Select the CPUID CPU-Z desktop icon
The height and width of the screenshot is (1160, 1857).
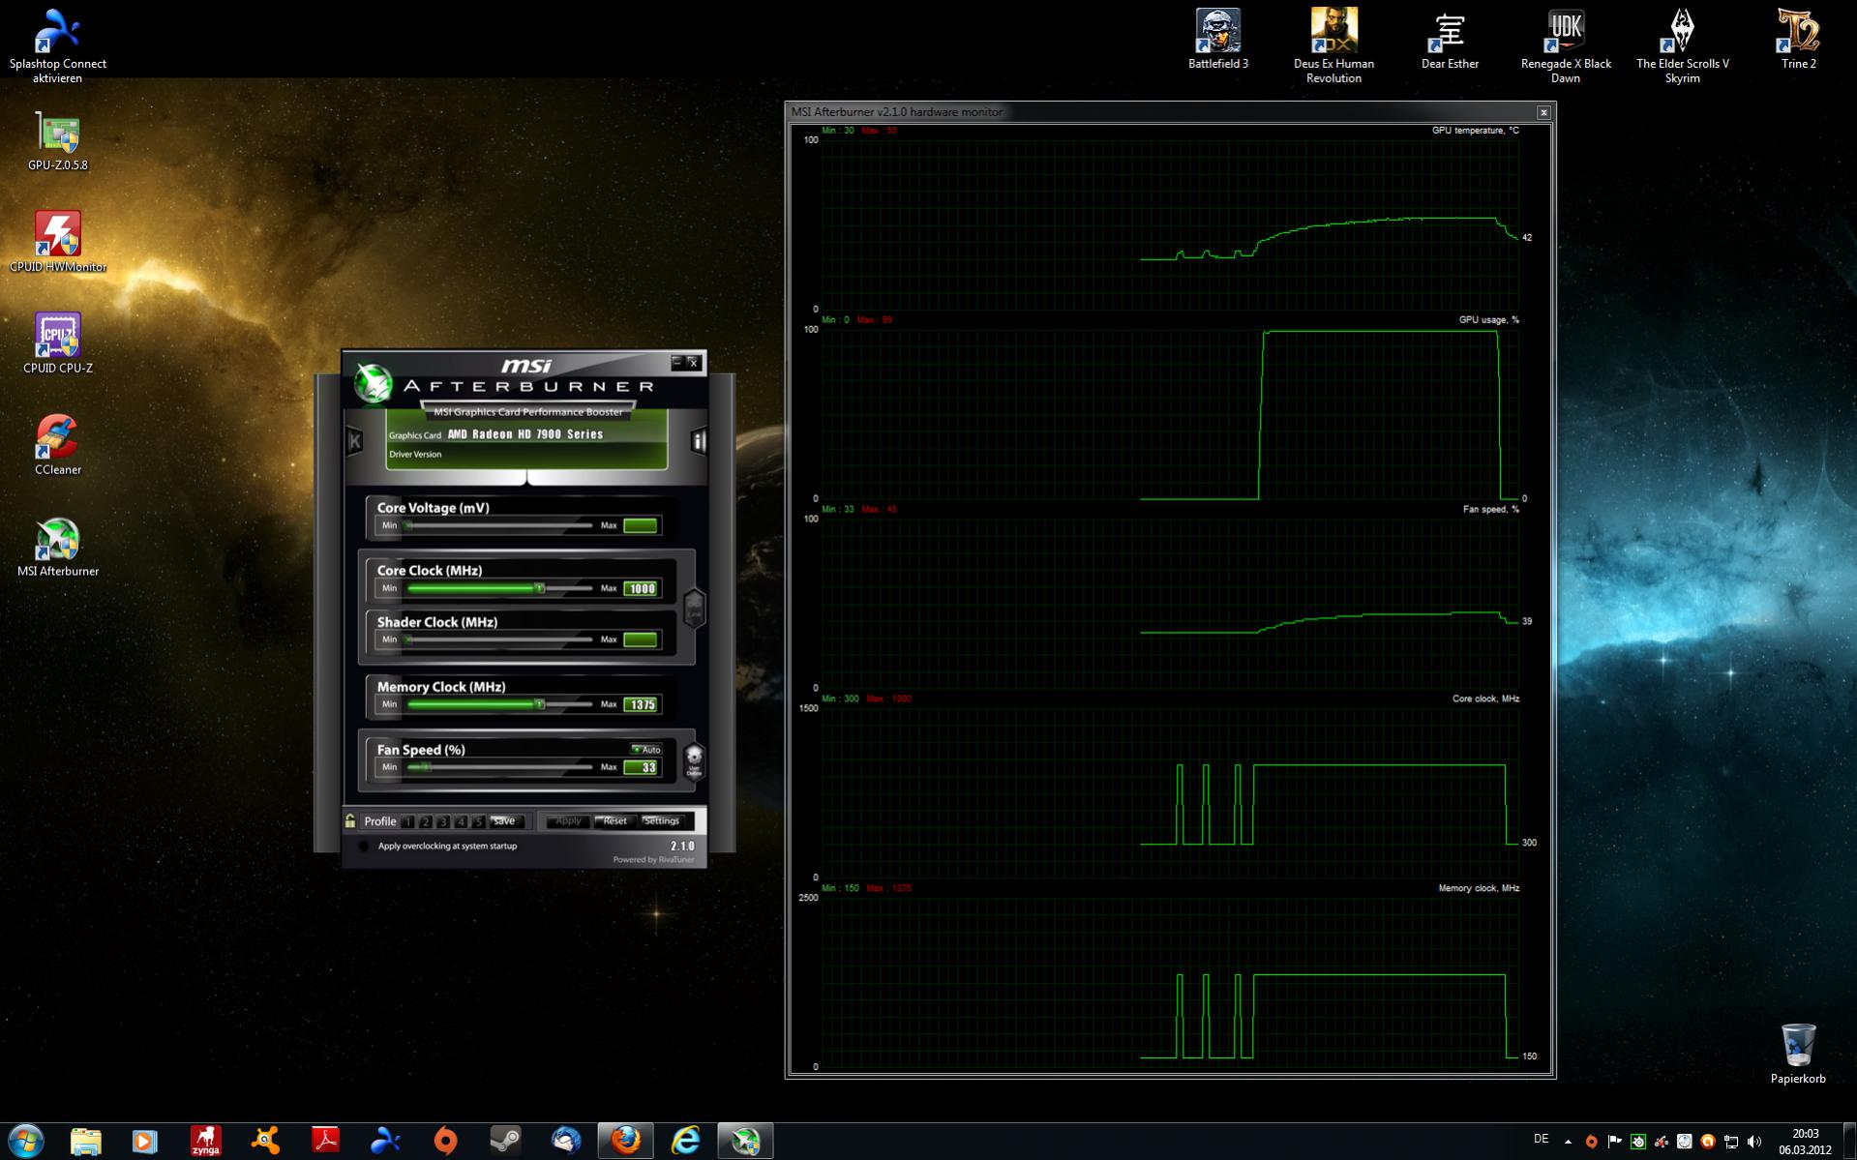[57, 343]
